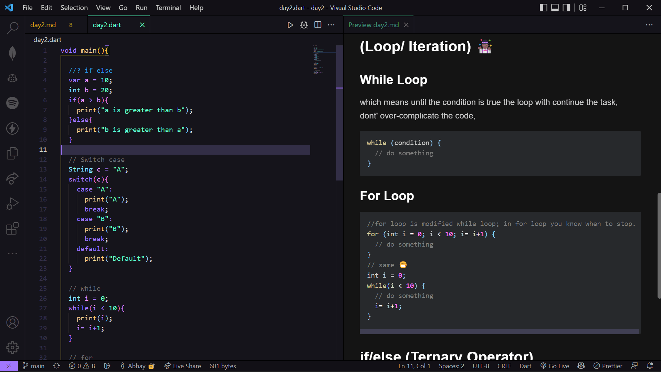
Task: Split the editor to the right
Action: pos(318,25)
